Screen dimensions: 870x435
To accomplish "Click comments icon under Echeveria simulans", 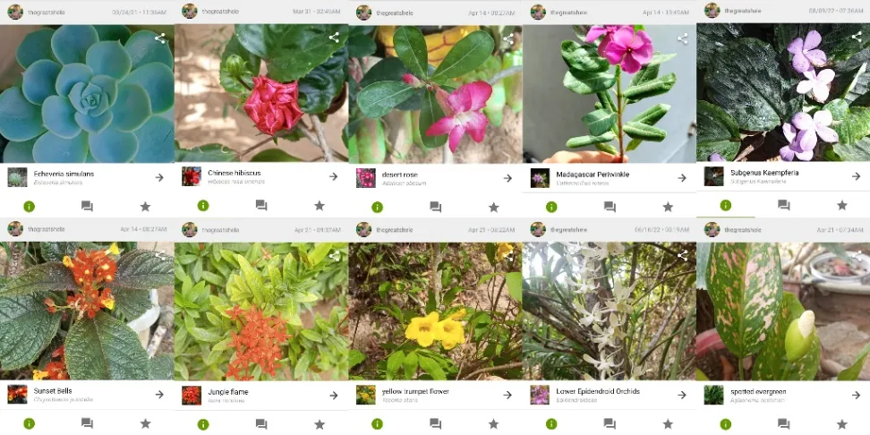I will coord(87,207).
